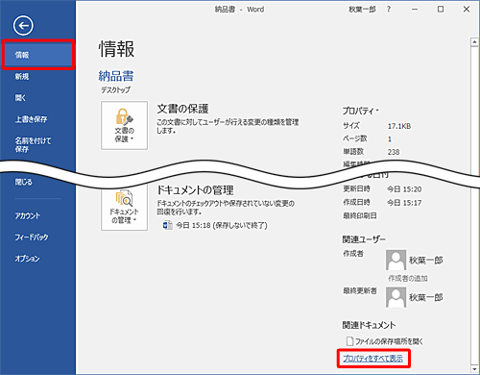Image resolution: width=480 pixels, height=375 pixels.
Task: Open the 文書の保護 protect document button
Action: [124, 125]
